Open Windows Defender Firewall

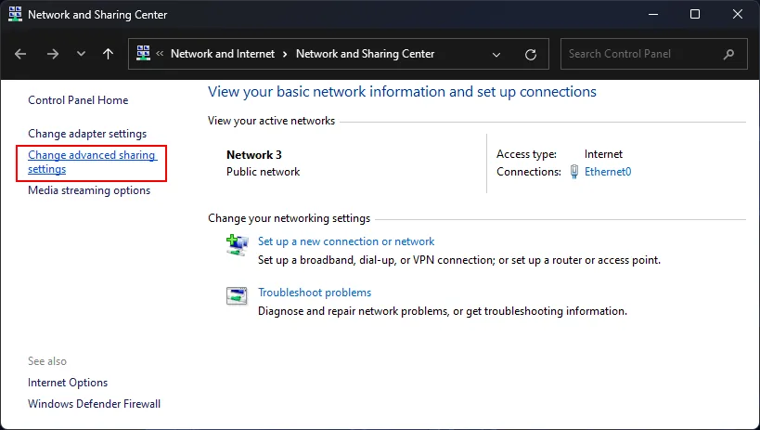click(94, 404)
